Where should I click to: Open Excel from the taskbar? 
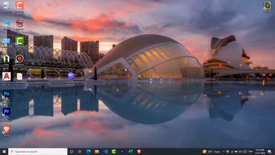pyautogui.click(x=131, y=152)
